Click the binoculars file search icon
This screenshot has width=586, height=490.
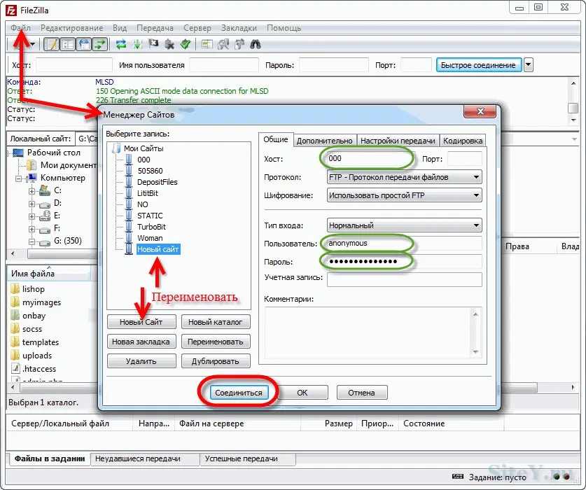[x=256, y=45]
